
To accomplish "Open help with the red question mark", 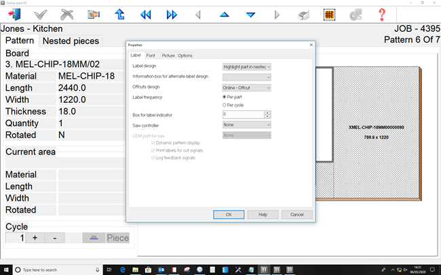I will point(382,14).
